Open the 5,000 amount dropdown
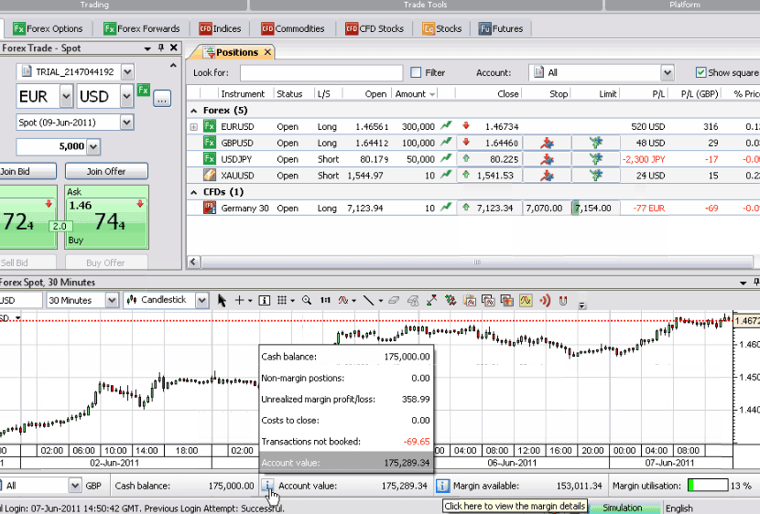 (93, 146)
